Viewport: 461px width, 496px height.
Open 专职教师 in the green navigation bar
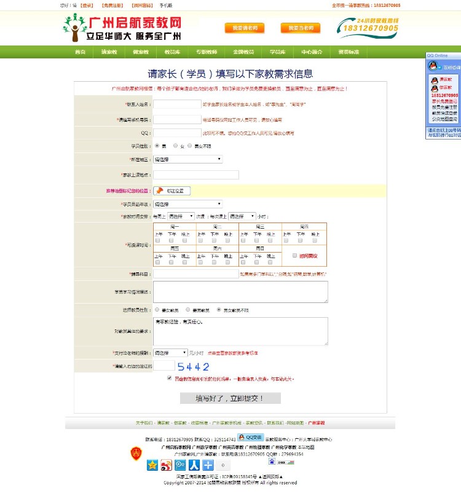[207, 52]
